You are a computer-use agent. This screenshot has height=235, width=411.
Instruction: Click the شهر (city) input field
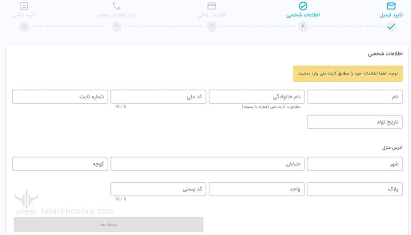355,164
